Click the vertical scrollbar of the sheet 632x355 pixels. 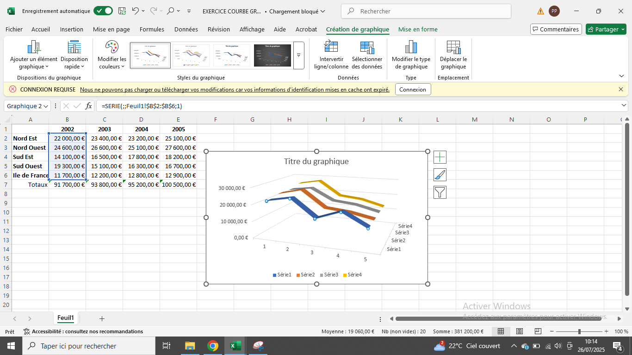[x=627, y=209]
